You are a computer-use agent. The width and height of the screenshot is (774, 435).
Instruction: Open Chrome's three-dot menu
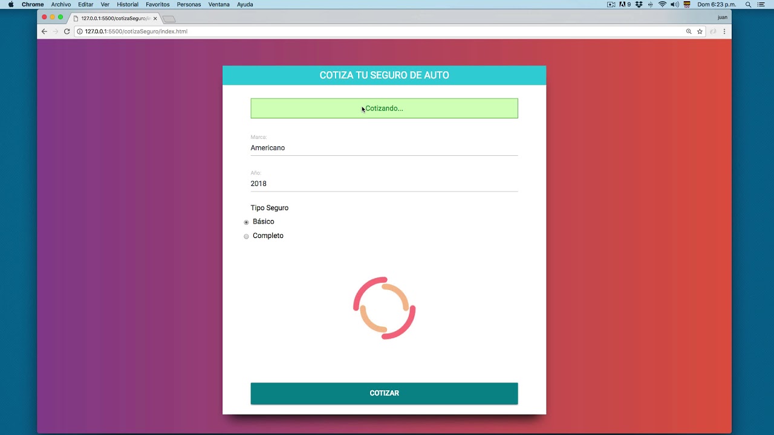tap(724, 31)
